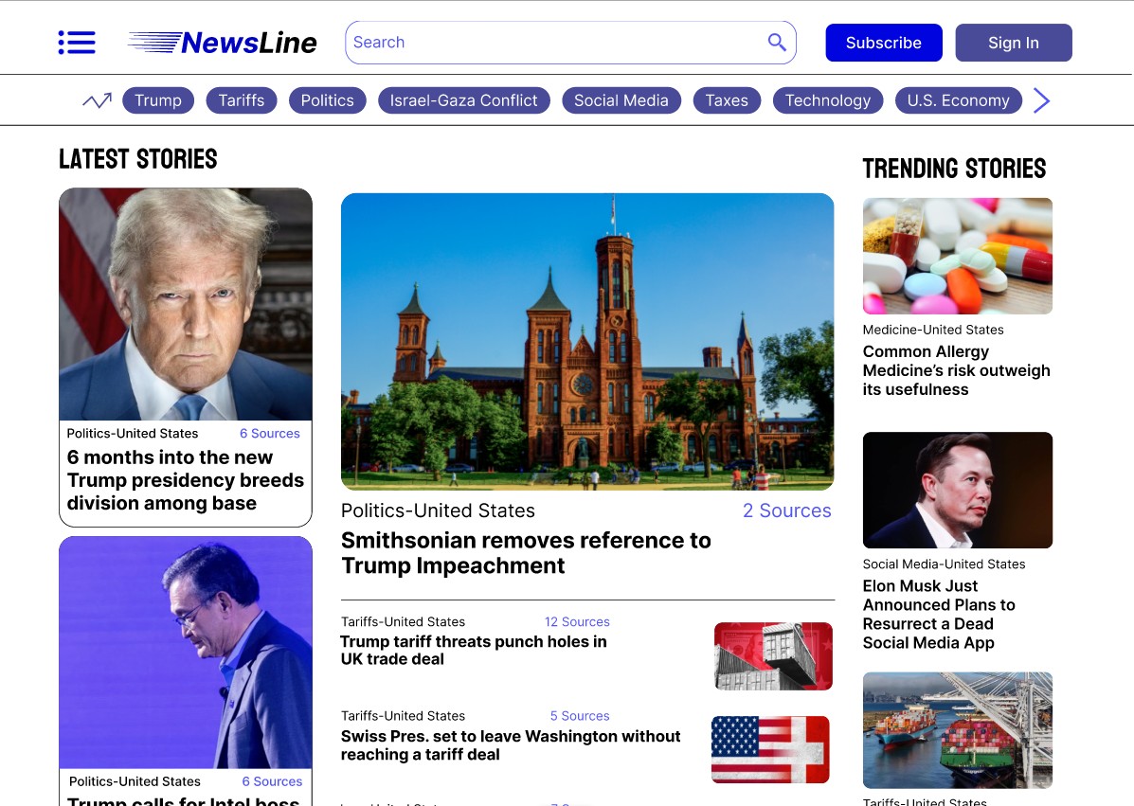Open the hamburger menu icon
1134x806 pixels.
[x=77, y=43]
